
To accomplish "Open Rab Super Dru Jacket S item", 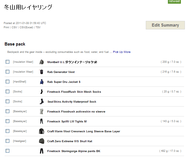I will point(64,82).
